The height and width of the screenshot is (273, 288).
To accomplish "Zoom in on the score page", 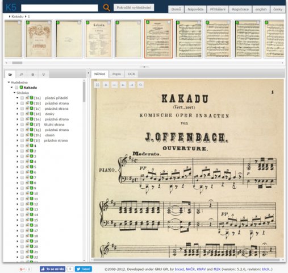I will 106,85.
